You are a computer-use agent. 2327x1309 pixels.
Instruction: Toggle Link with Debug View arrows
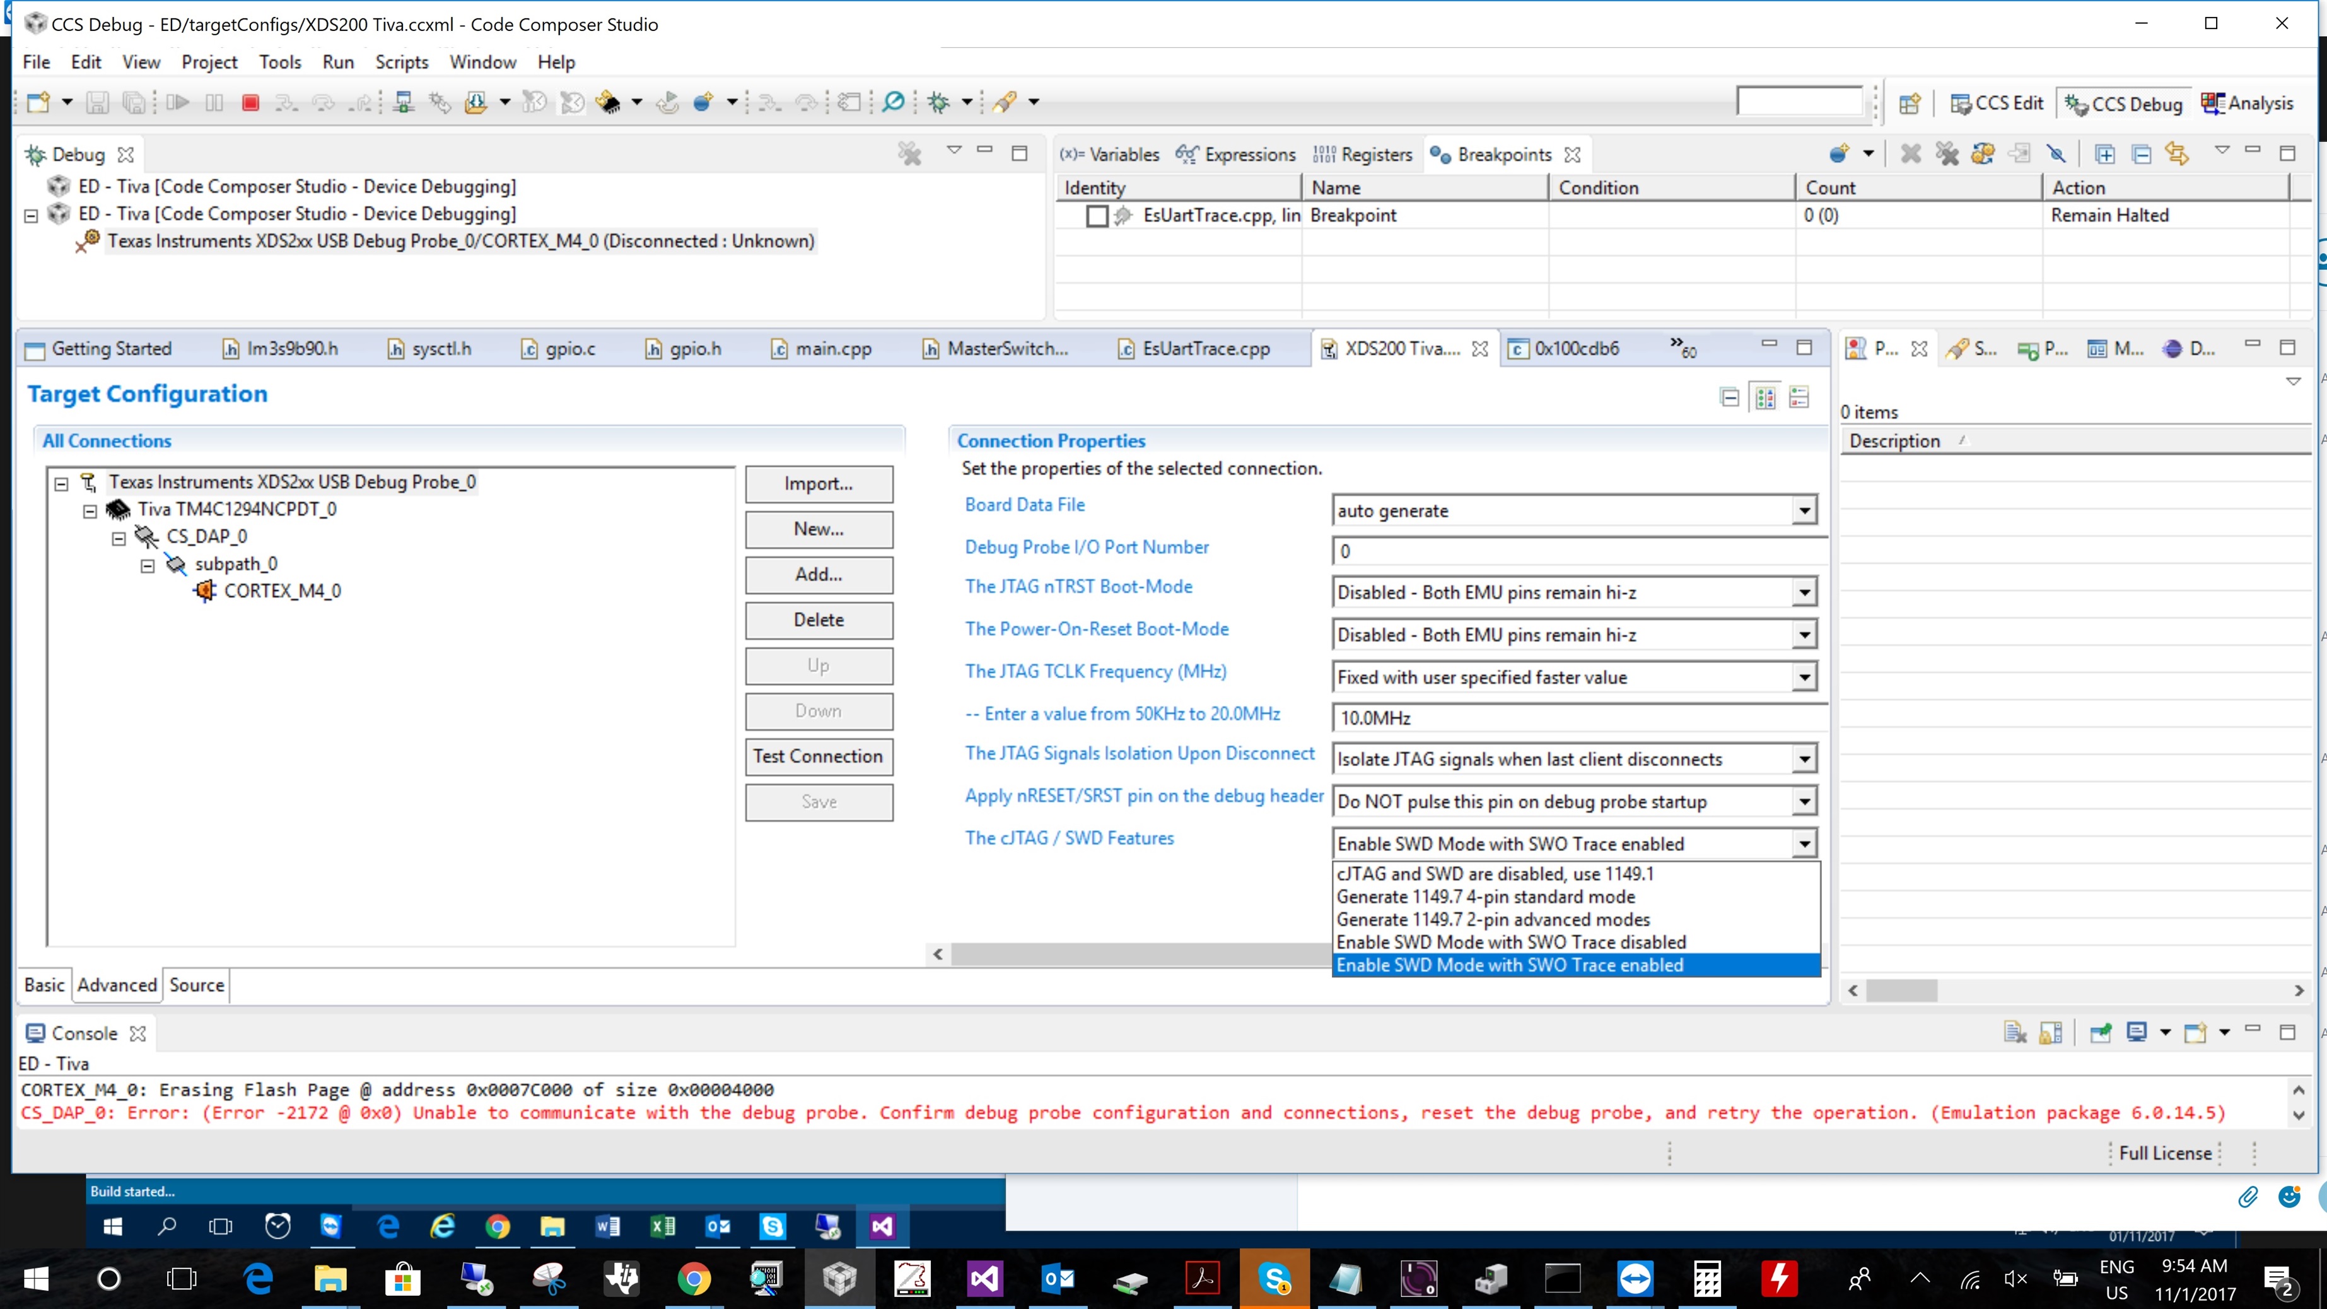pyautogui.click(x=2177, y=155)
